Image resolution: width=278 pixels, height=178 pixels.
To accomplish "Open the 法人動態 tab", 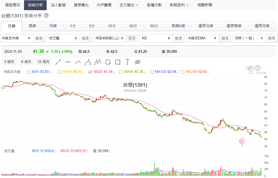I will coord(58,5).
